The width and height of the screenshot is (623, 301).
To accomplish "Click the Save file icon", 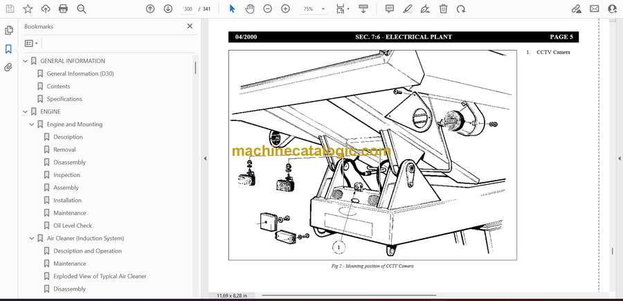I will coord(10,9).
